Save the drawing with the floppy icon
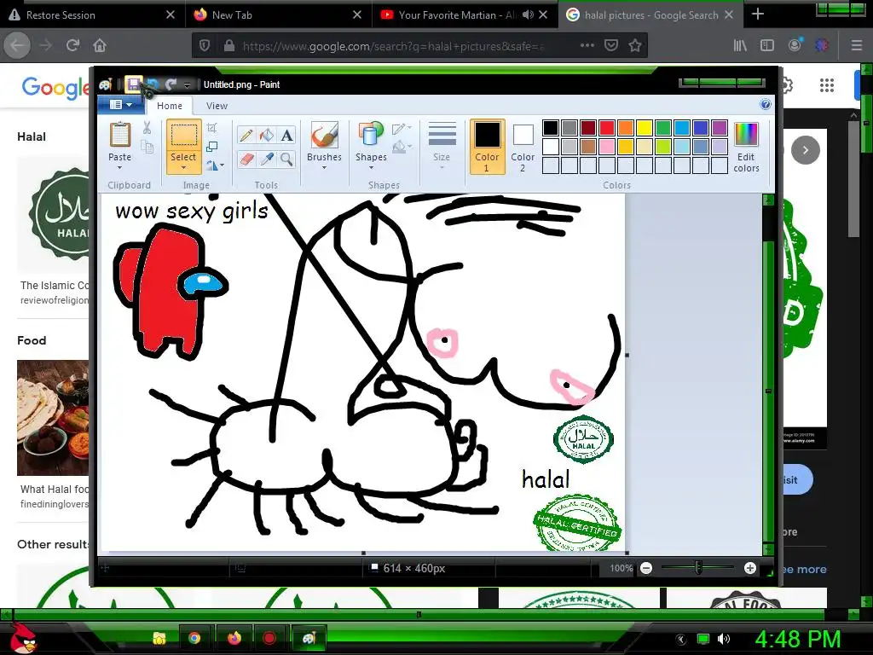873x655 pixels. tap(133, 84)
